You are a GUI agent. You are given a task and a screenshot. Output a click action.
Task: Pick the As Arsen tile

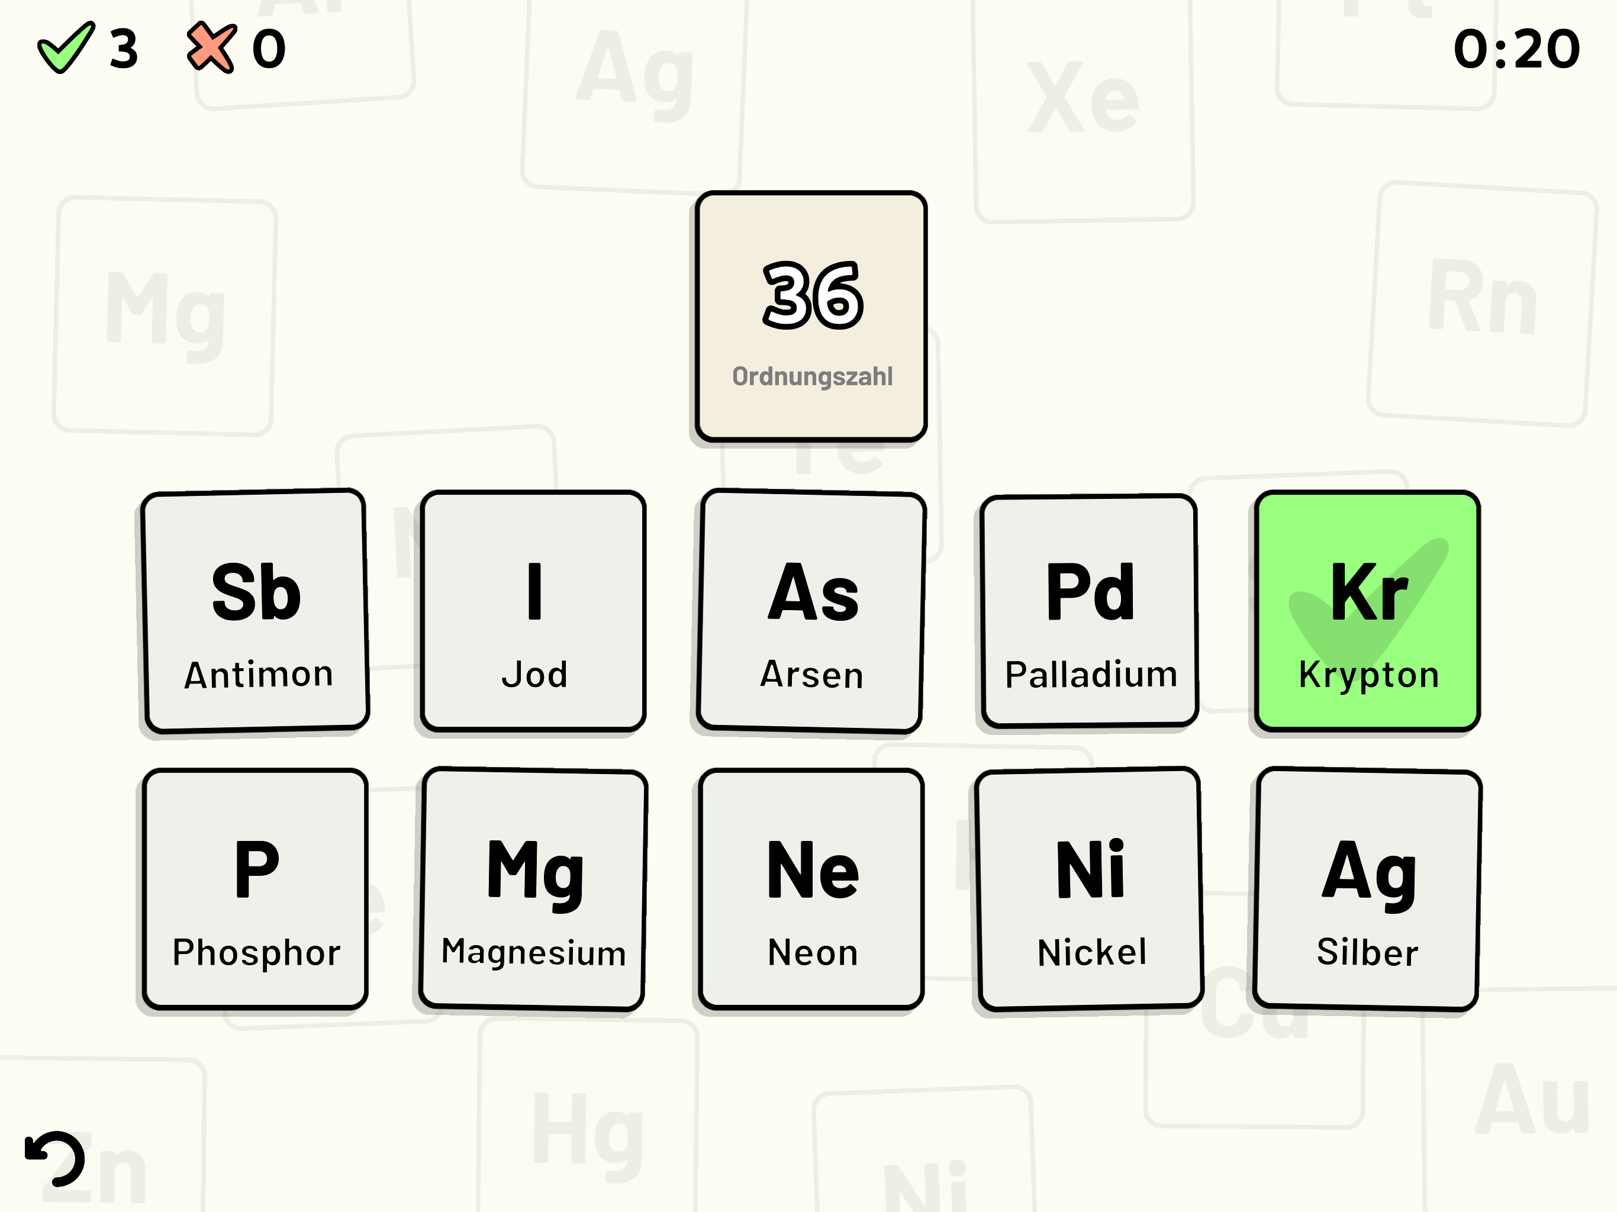(811, 610)
